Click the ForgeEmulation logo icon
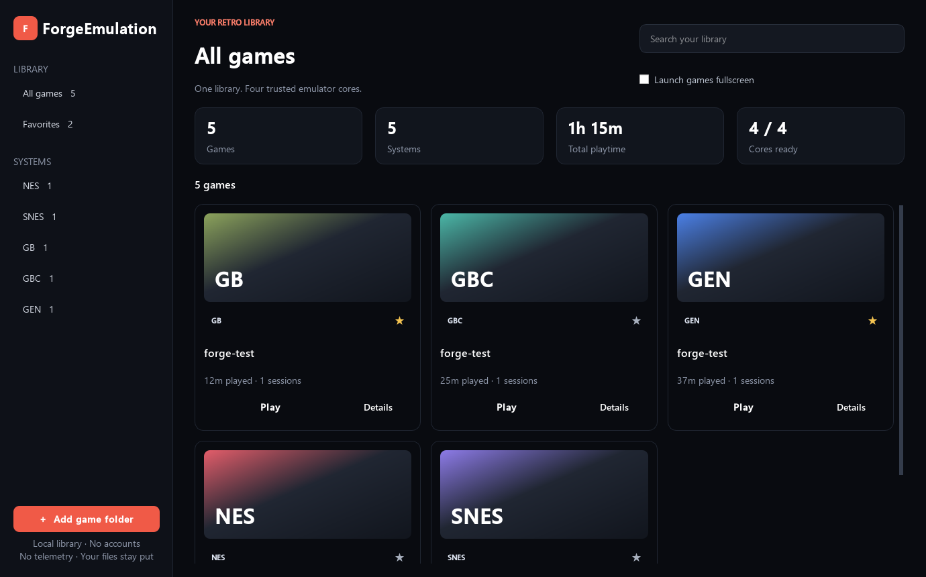 point(25,28)
